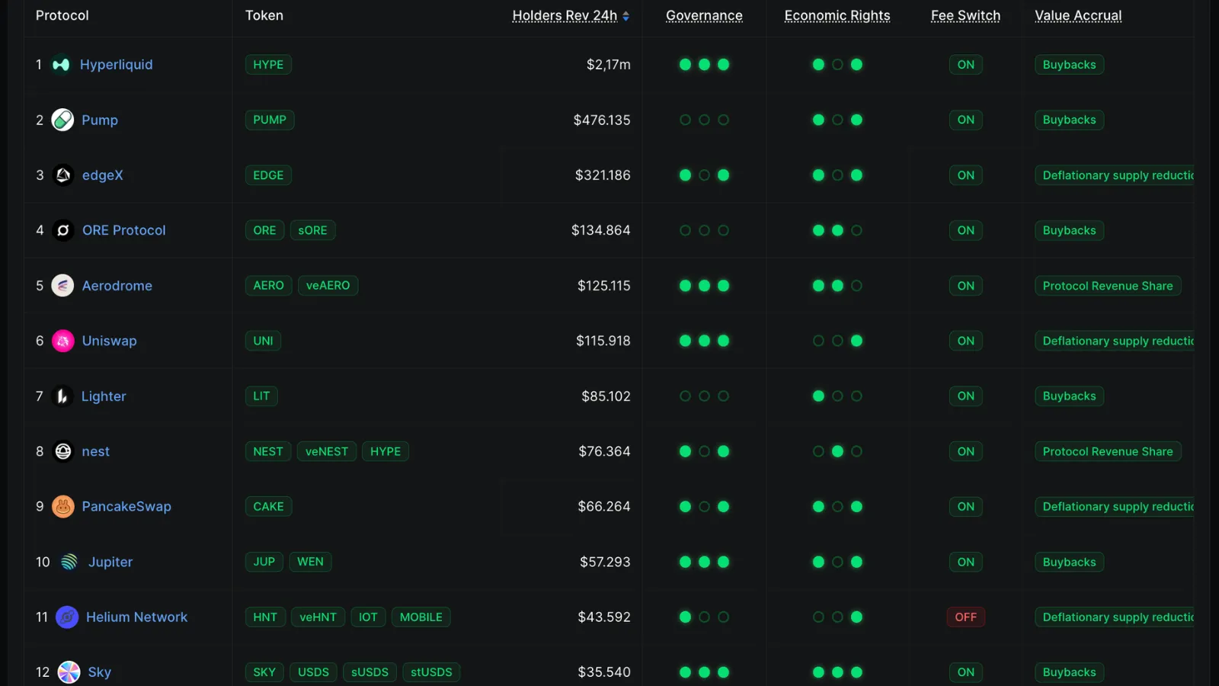Screen dimensions: 1219x686
Task: Click Uniswap's economic rights dots indicator
Action: click(x=837, y=341)
